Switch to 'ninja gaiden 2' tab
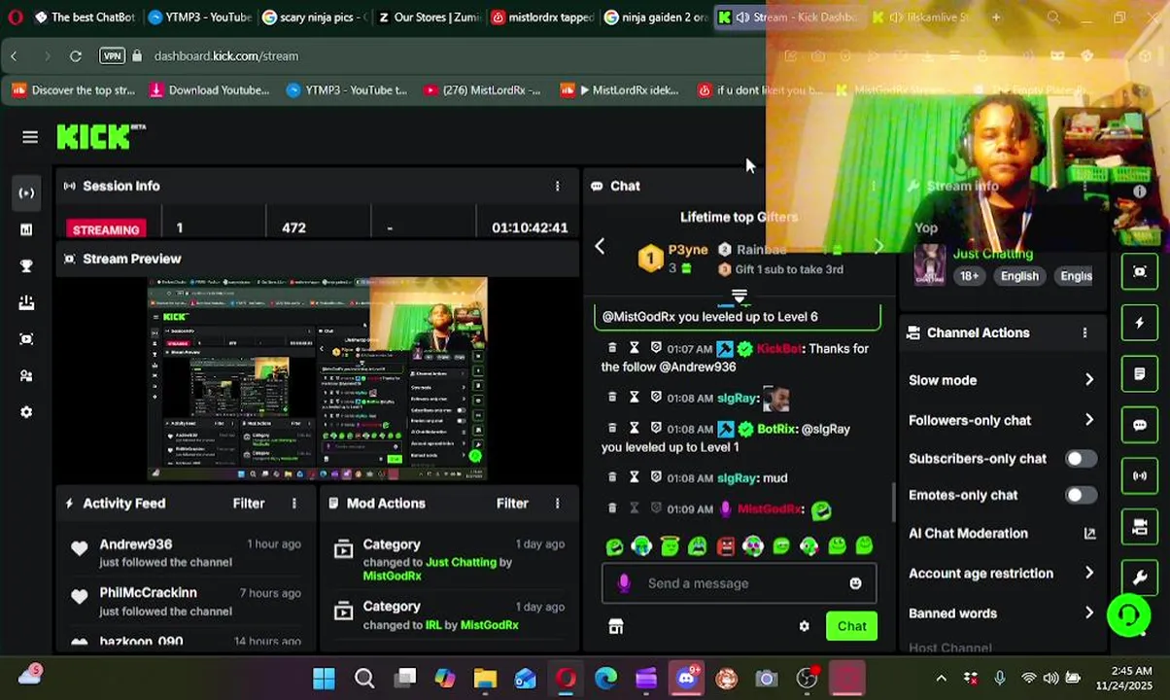1170x700 pixels. click(x=657, y=17)
